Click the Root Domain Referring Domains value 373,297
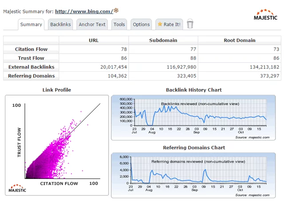Image resolution: width=284 pixels, height=205 pixels. click(x=264, y=76)
